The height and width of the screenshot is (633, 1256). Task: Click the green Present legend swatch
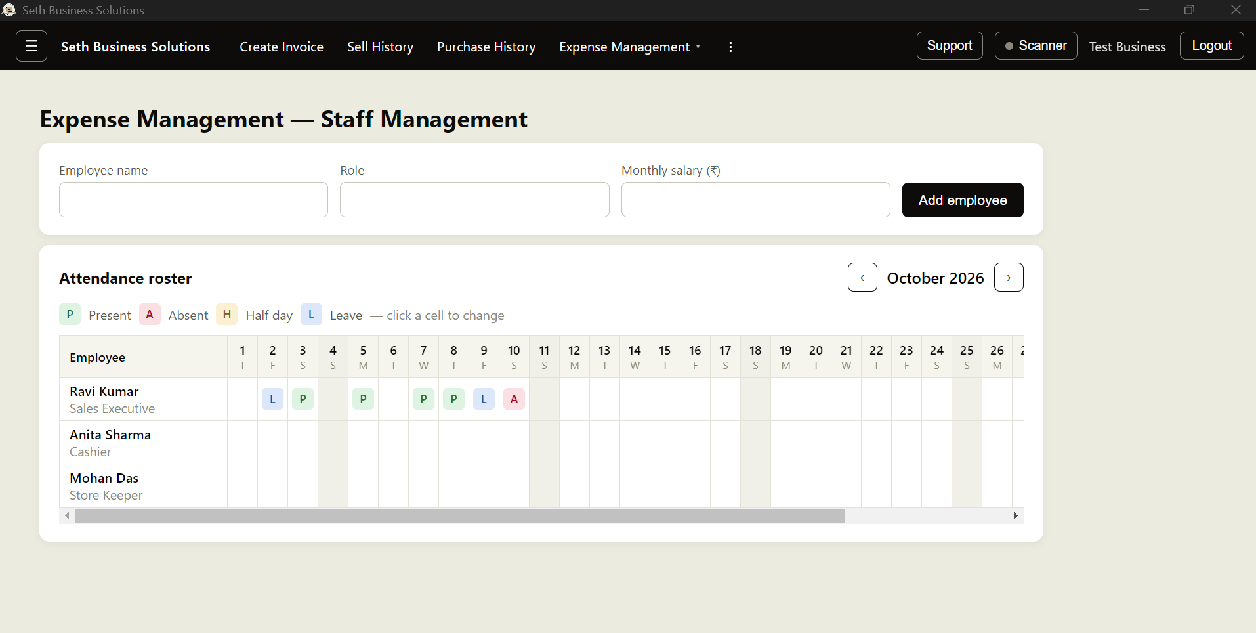tap(70, 315)
